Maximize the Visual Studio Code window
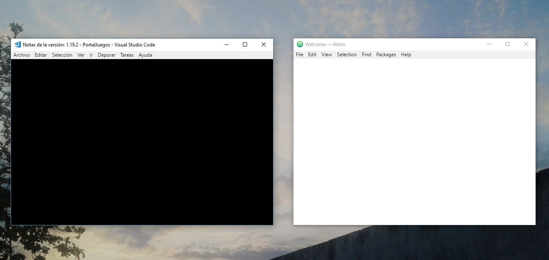 coord(245,44)
